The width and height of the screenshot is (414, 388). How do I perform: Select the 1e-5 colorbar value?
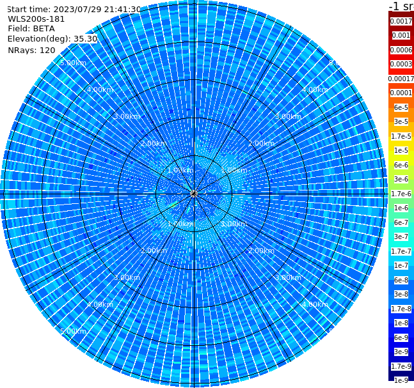click(x=401, y=150)
